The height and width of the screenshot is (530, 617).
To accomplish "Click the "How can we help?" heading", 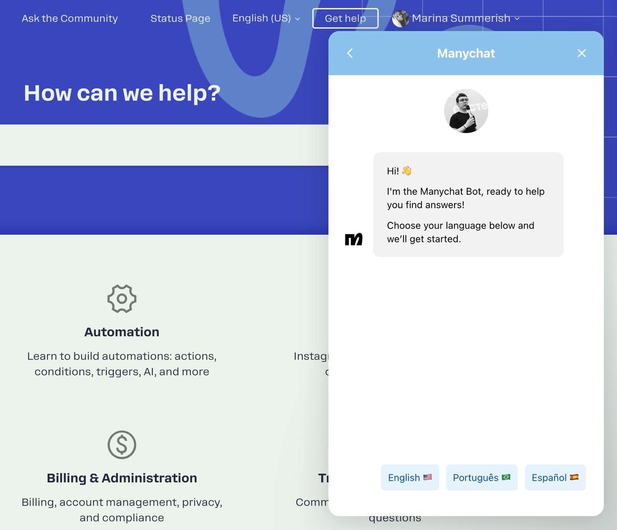I will (x=122, y=93).
